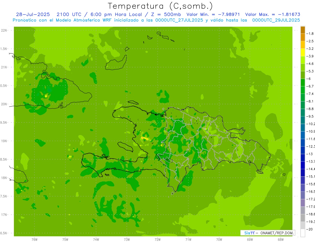Click the "70W" longitude label
Viewport: 315px width, 243px height.
coord(219,240)
